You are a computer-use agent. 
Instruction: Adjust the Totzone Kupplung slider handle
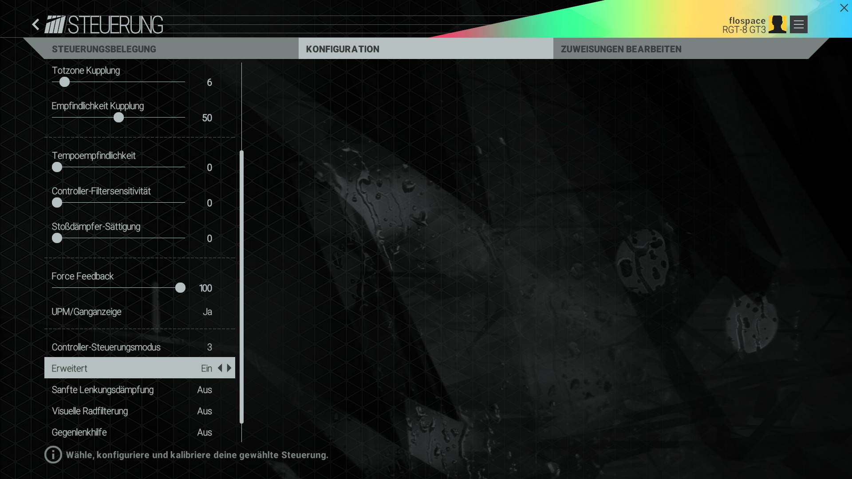65,82
